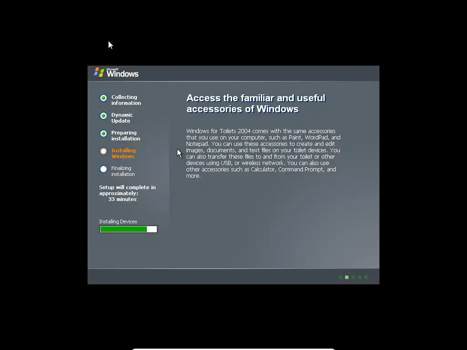Click the Dynamic Update step indicator
467x350 pixels.
tap(104, 116)
